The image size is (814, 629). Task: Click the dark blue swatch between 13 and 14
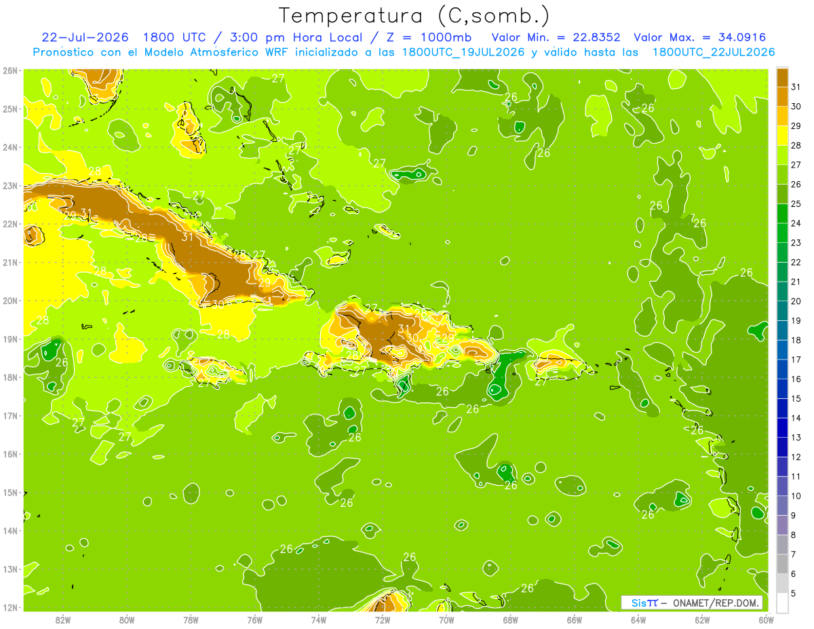(x=782, y=427)
